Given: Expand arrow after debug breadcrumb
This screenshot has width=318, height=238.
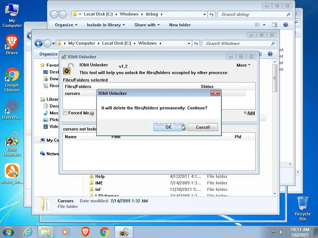Looking at the screenshot, I should (x=161, y=14).
